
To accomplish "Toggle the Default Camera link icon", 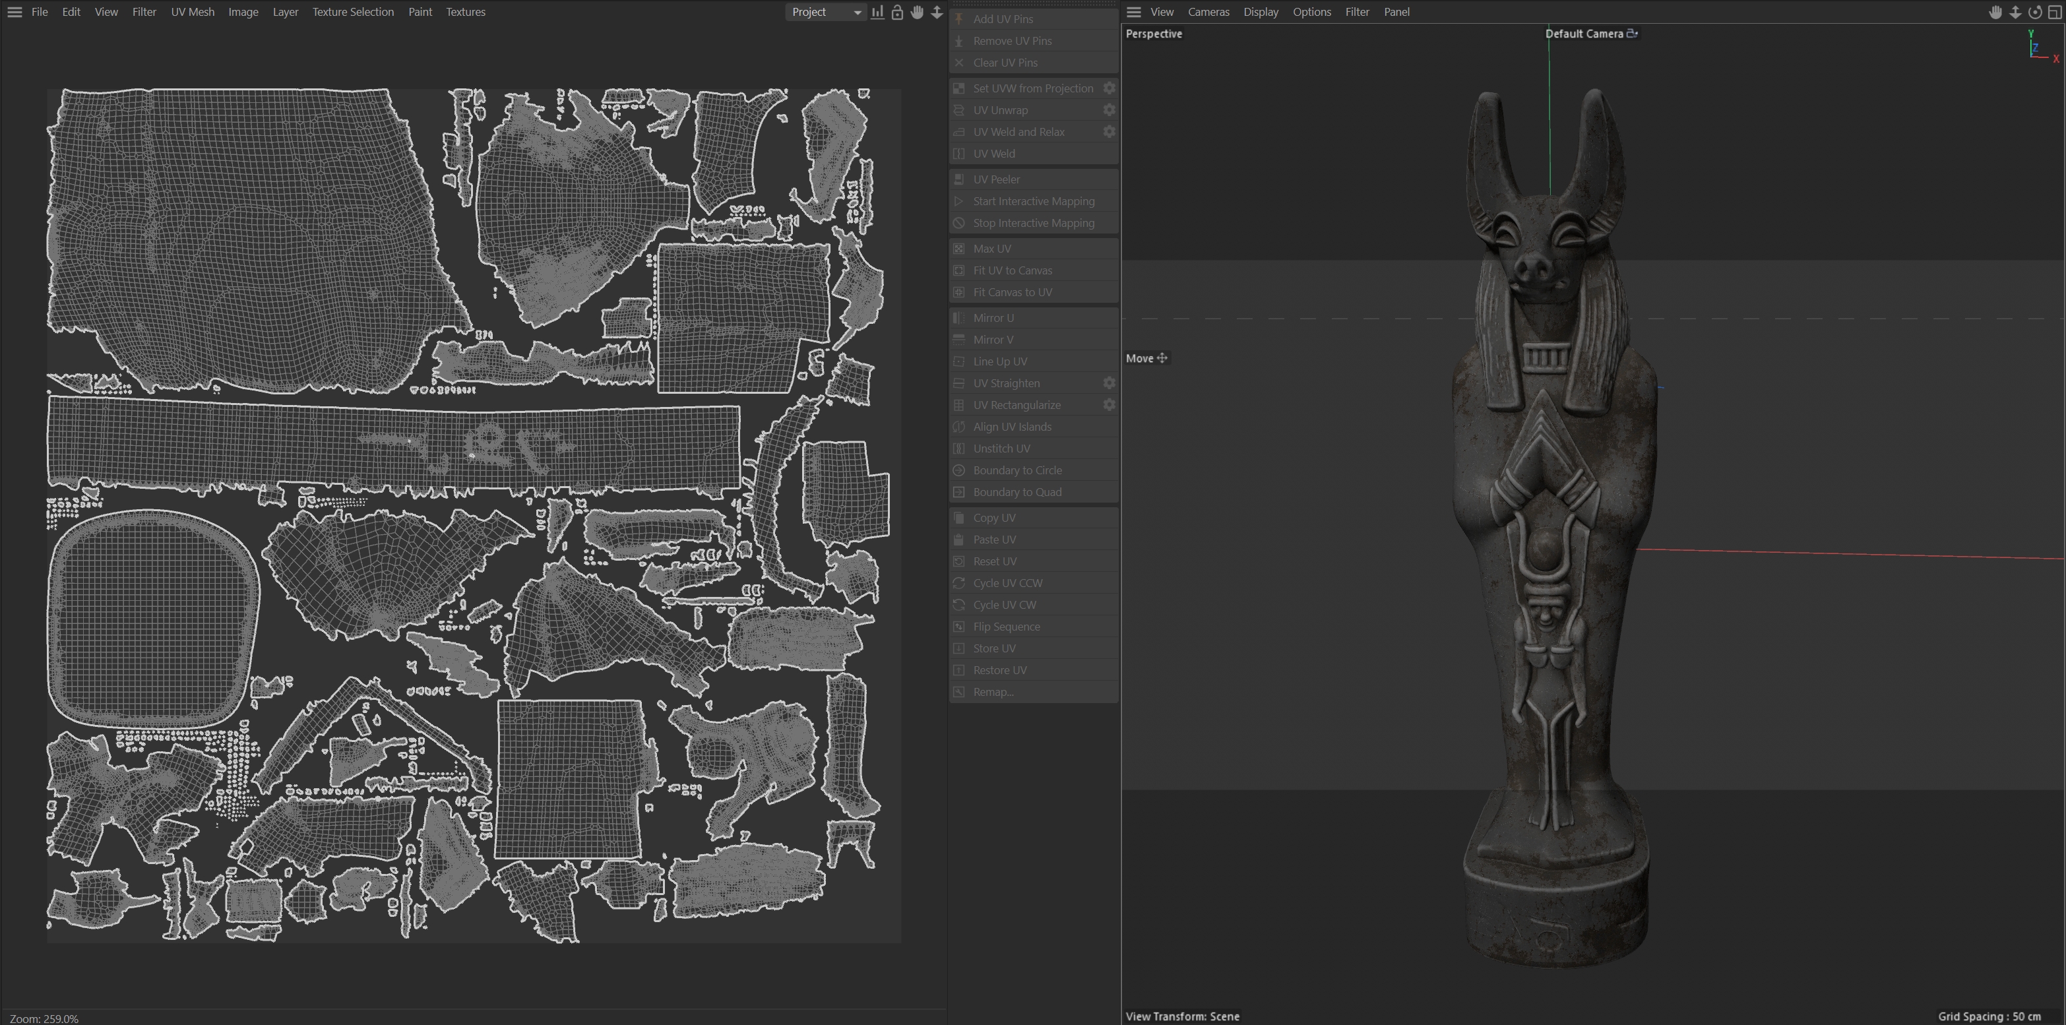I will (1632, 34).
